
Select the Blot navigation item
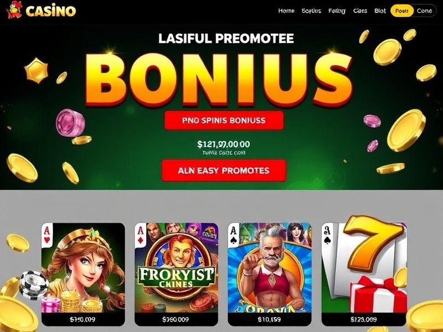pos(380,11)
